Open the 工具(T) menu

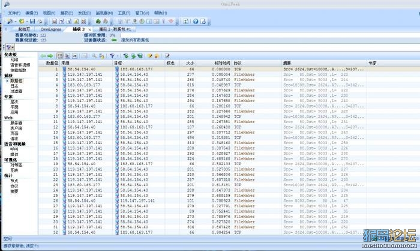[124, 13]
